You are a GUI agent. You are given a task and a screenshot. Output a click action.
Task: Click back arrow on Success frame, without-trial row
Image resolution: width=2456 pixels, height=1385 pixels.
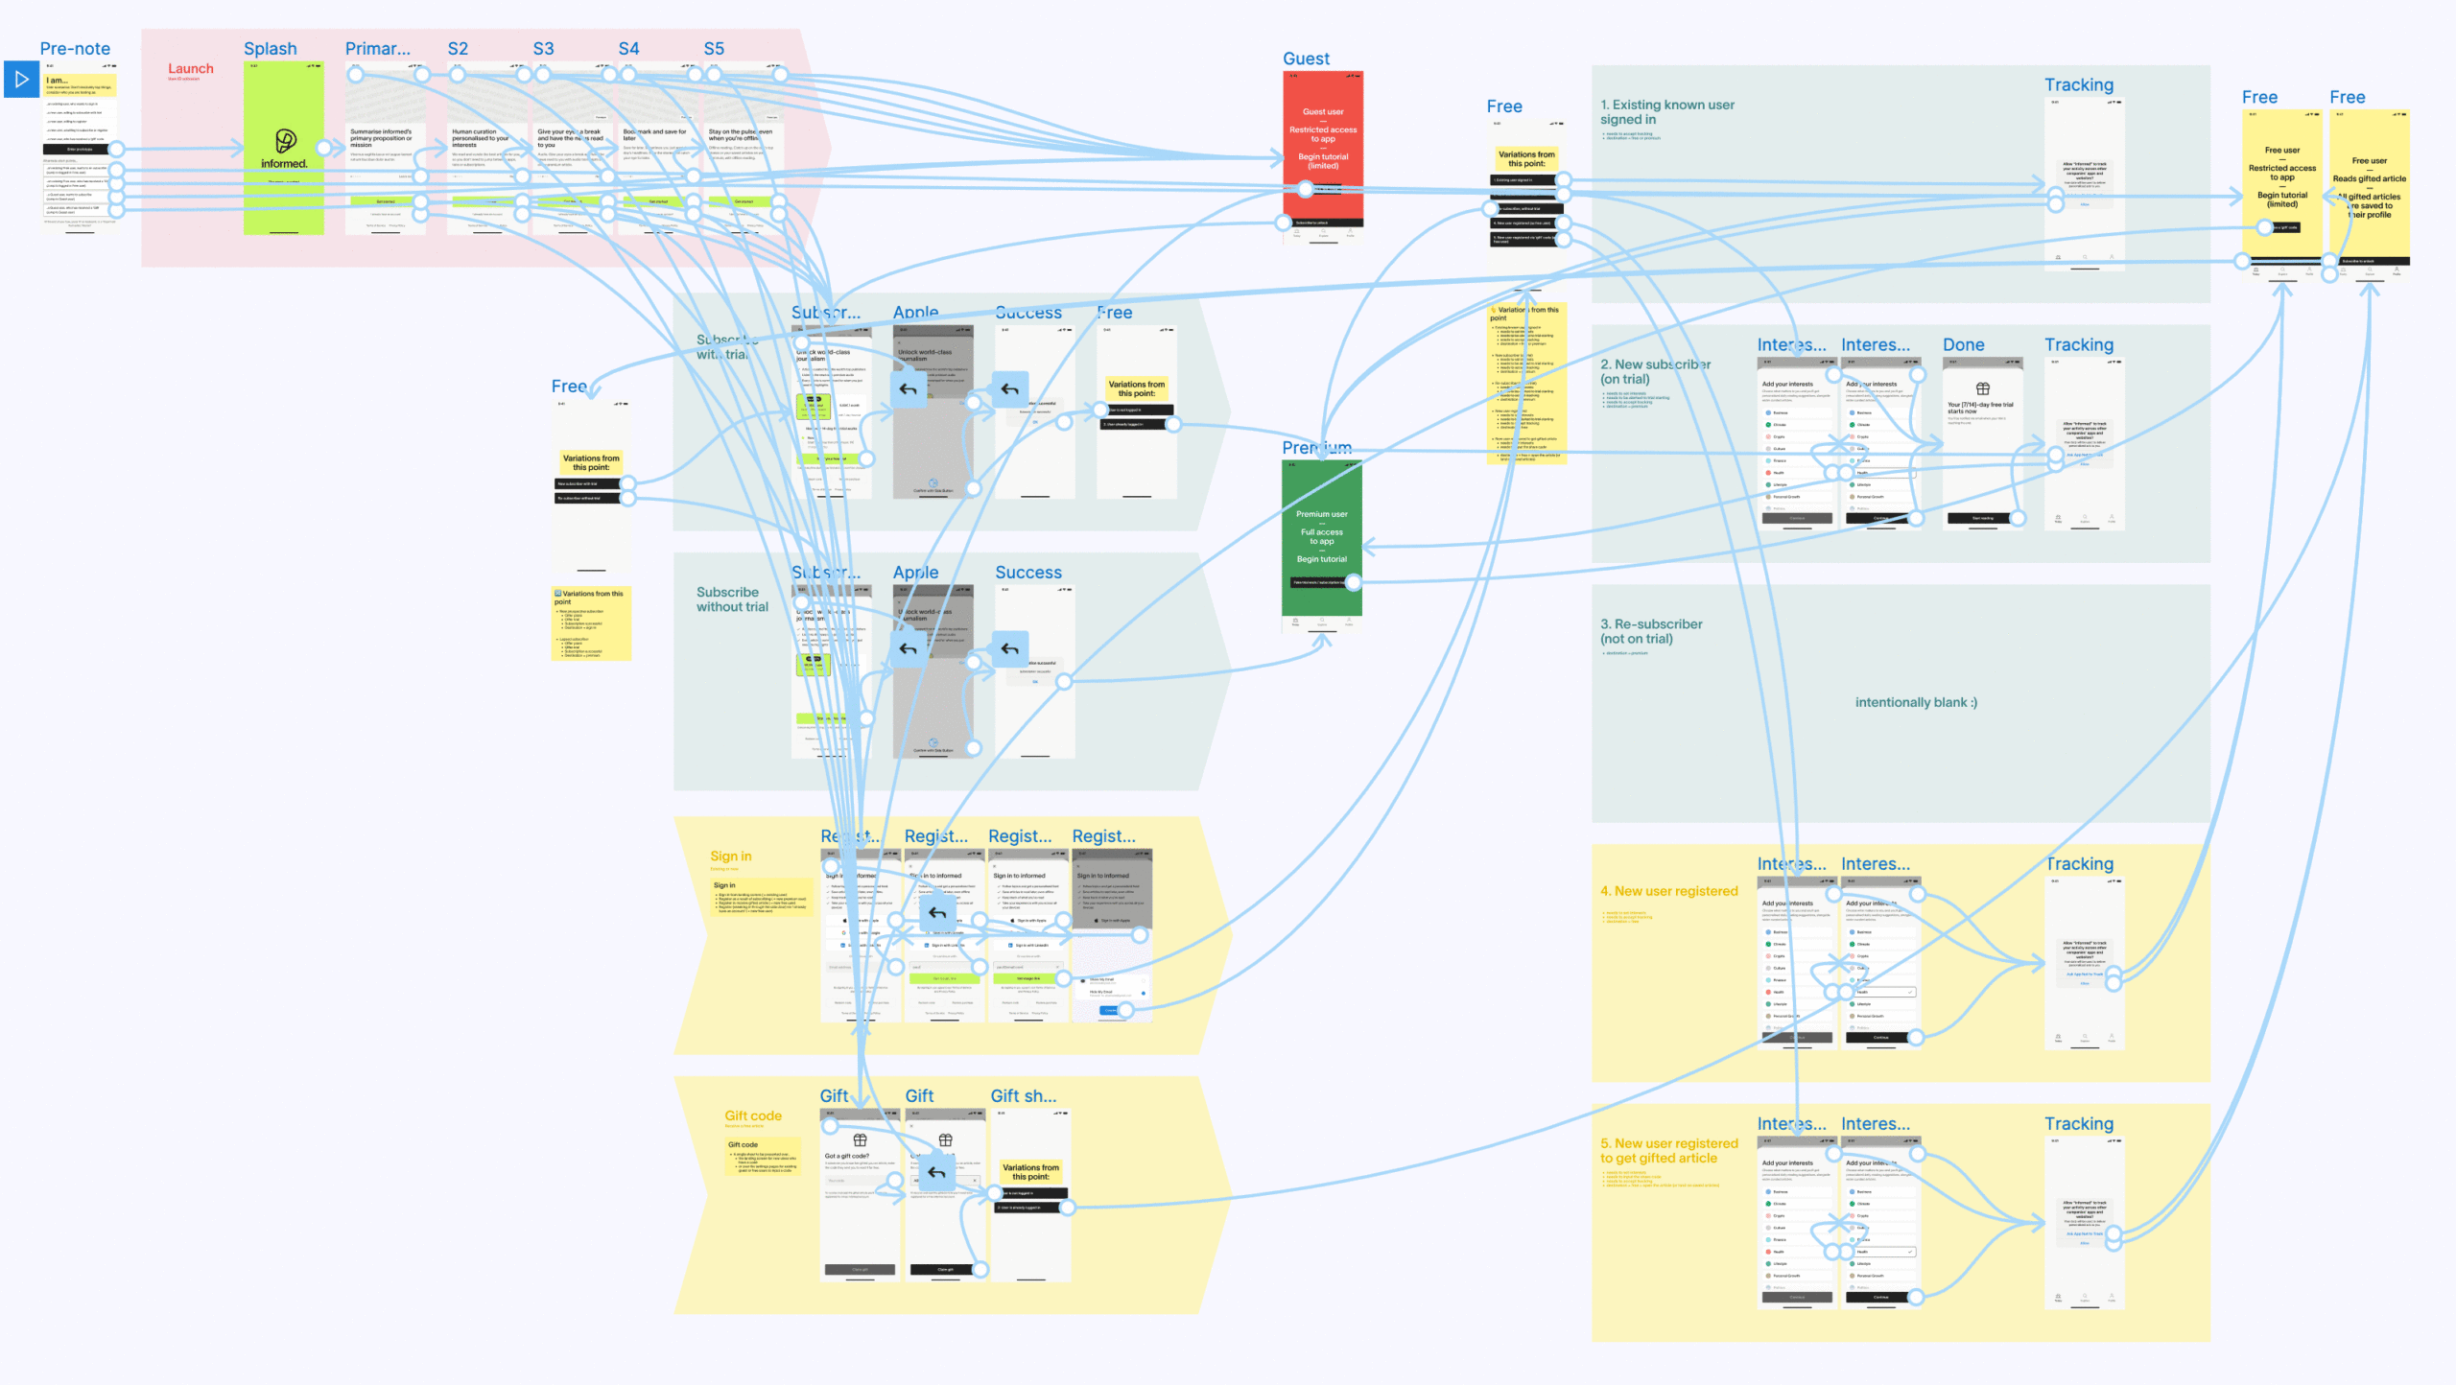click(1009, 649)
